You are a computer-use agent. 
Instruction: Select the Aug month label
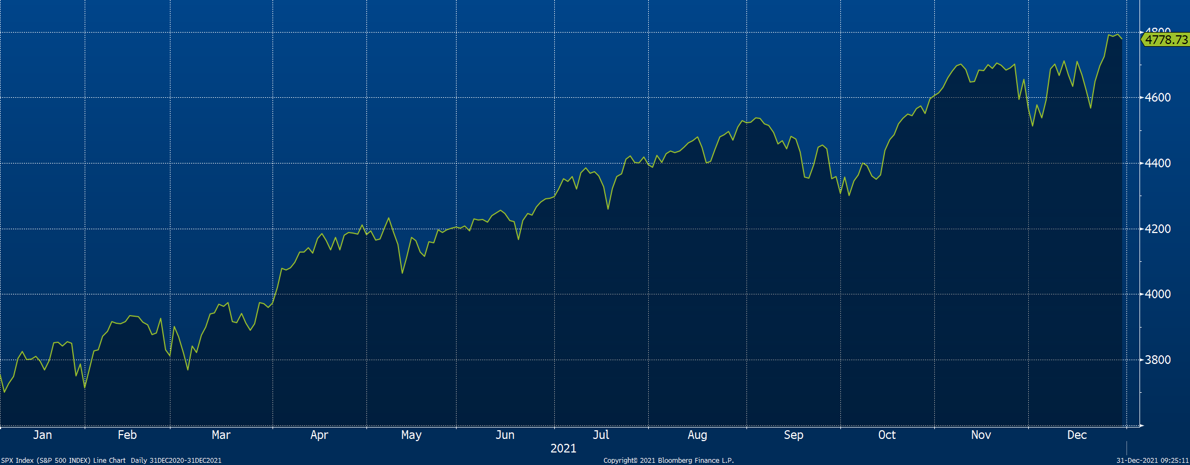tap(698, 435)
